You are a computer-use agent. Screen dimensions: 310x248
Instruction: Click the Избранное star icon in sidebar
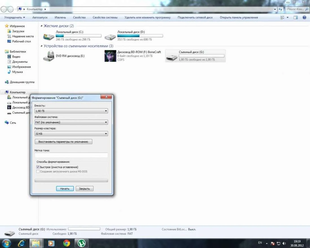pyautogui.click(x=7, y=26)
